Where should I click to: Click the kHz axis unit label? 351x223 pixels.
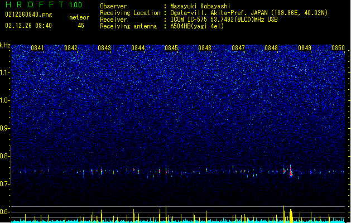click(5, 45)
